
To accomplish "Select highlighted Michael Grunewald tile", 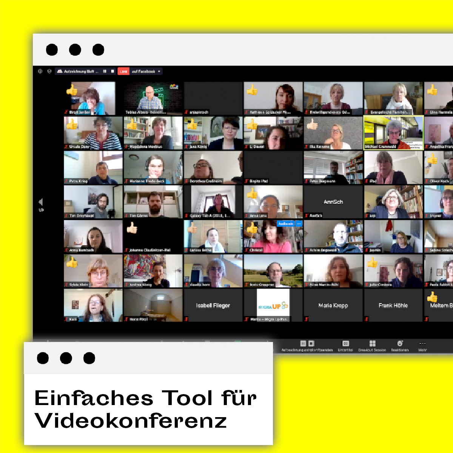I will click(x=393, y=133).
